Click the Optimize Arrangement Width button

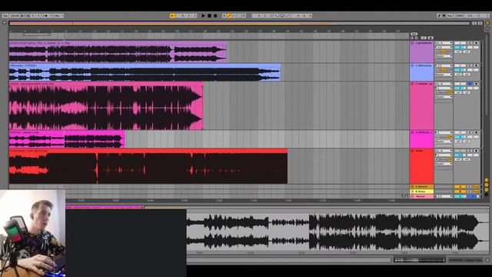tap(480, 23)
